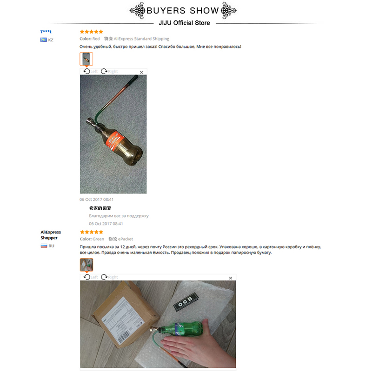Click AliExpress Standard Shipping label
The width and height of the screenshot is (372, 372).
[x=141, y=39]
